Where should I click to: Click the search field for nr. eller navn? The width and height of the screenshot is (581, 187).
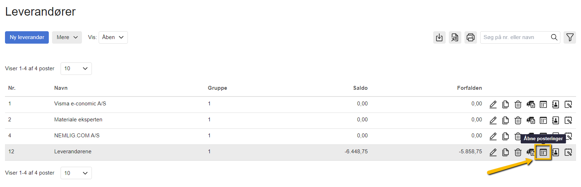click(515, 37)
